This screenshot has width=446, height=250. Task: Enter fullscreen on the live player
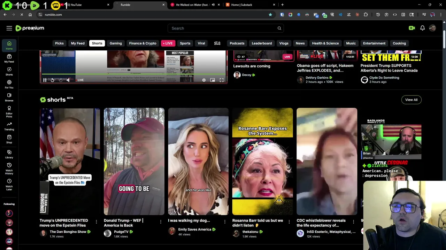point(222,80)
